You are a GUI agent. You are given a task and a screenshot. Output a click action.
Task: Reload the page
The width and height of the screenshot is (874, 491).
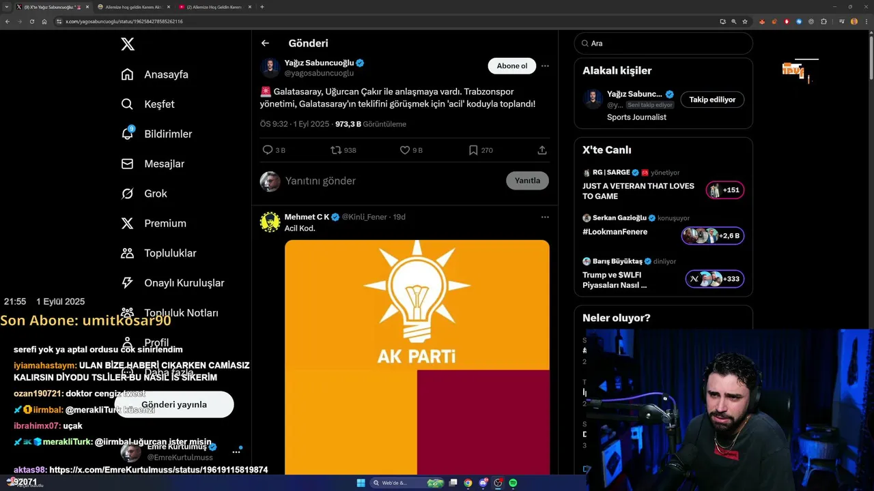coord(32,21)
